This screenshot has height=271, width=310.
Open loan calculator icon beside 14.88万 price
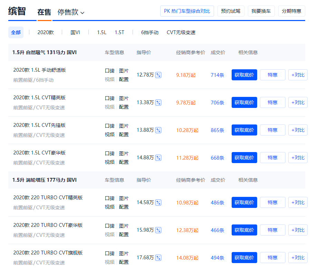tap(158, 158)
